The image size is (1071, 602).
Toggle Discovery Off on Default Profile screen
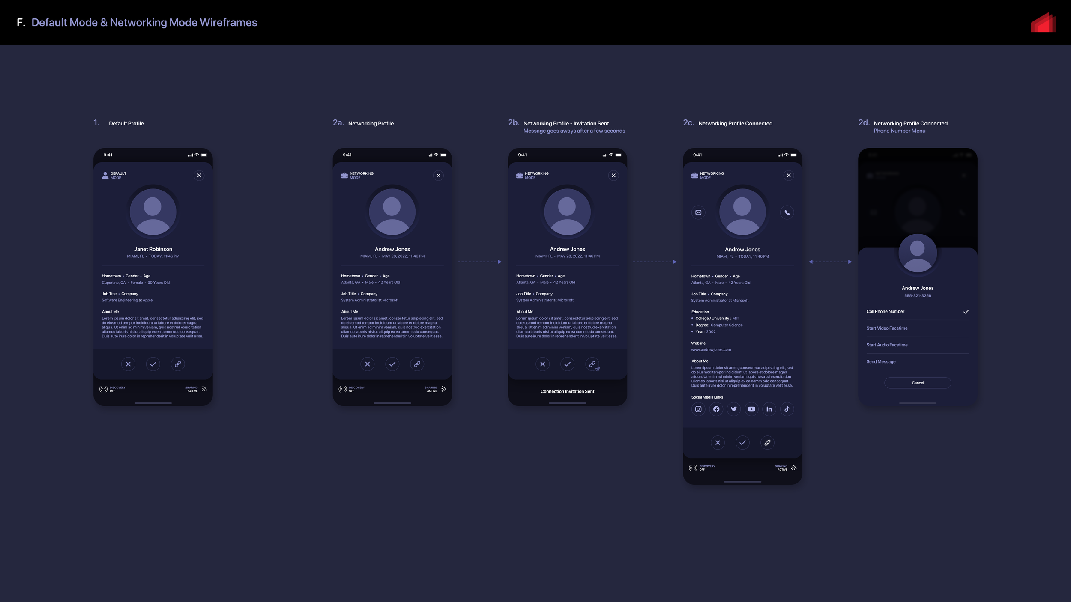[x=112, y=389]
